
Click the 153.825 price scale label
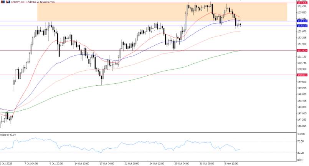(302, 12)
